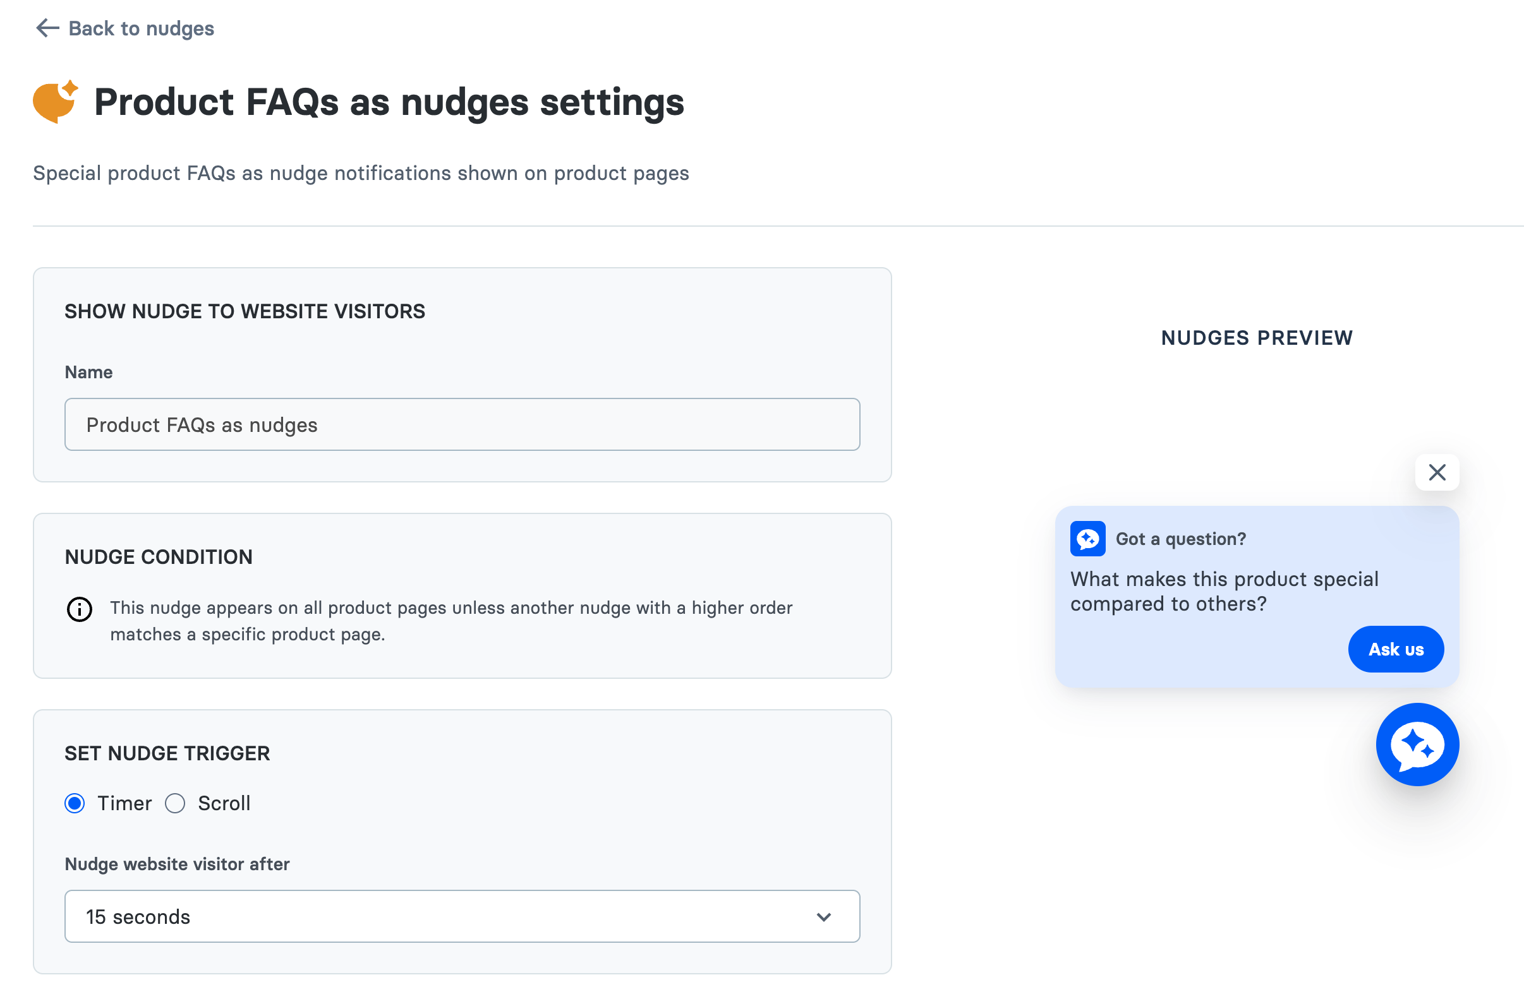Viewport: 1524px width, 999px height.
Task: Click the Name input field
Action: [461, 425]
